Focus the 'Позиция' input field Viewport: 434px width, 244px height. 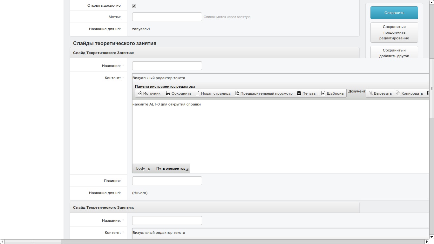click(x=167, y=181)
